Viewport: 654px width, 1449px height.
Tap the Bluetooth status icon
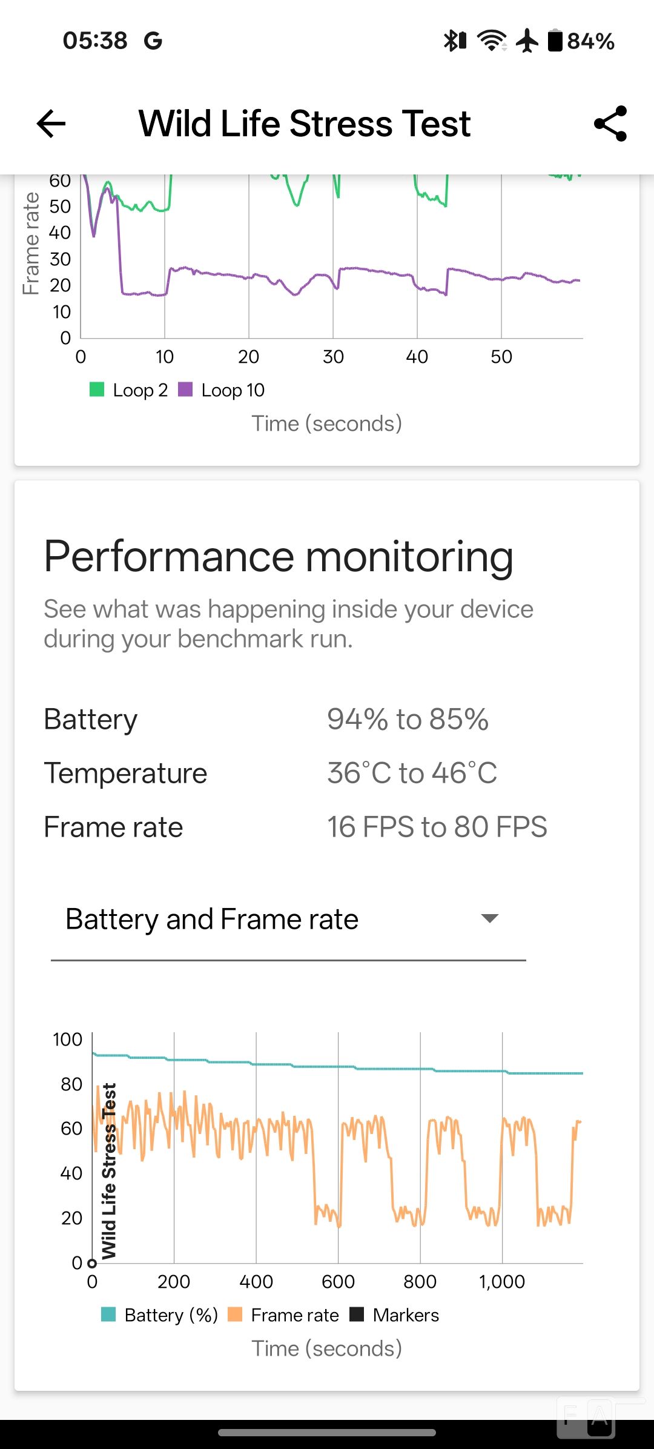tap(455, 41)
